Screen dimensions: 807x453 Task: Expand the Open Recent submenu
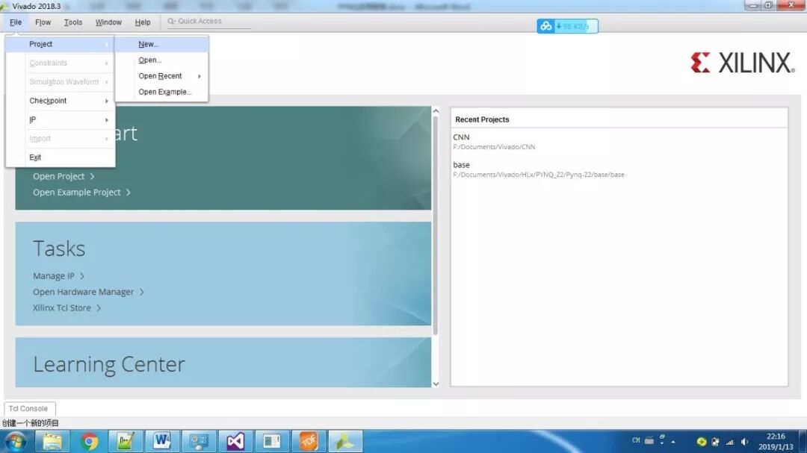pyautogui.click(x=161, y=76)
